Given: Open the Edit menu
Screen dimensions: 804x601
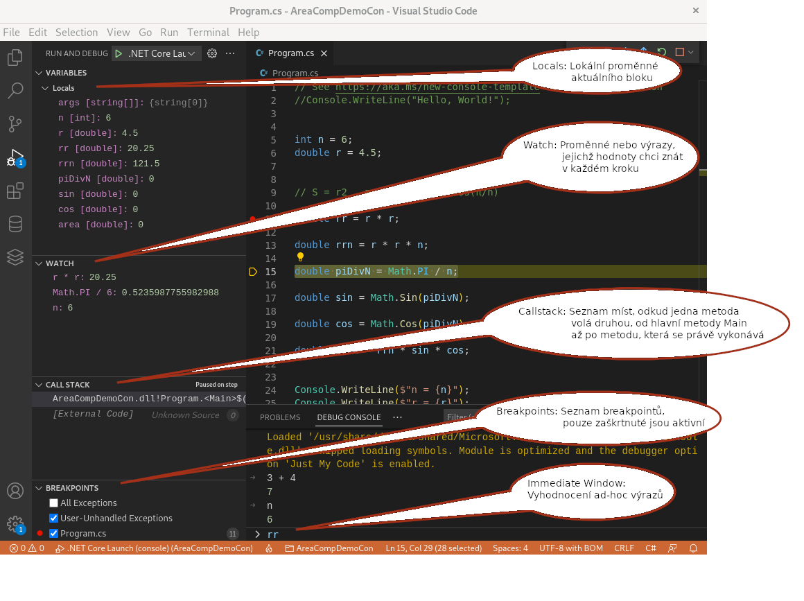Looking at the screenshot, I should (x=38, y=33).
